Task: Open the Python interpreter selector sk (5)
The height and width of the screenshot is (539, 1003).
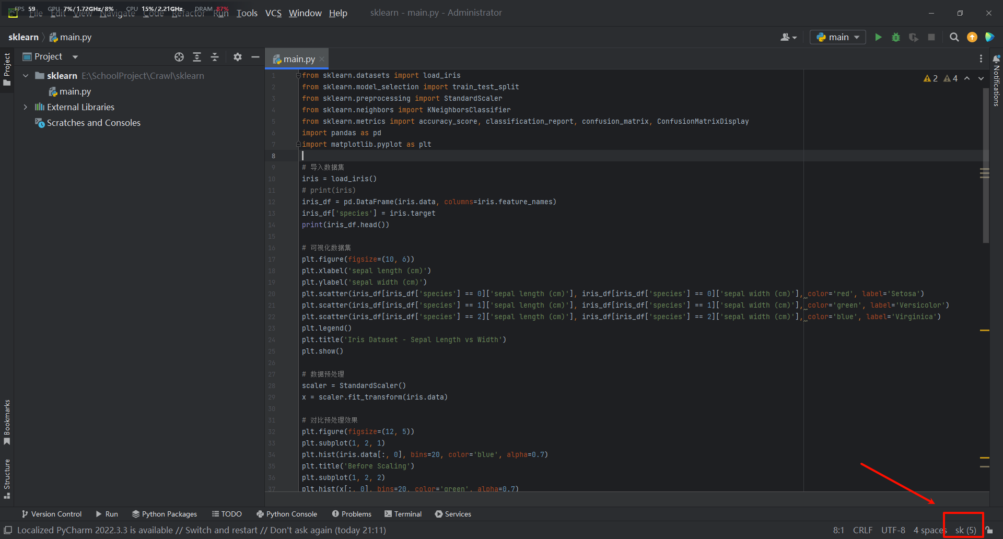Action: [x=965, y=530]
